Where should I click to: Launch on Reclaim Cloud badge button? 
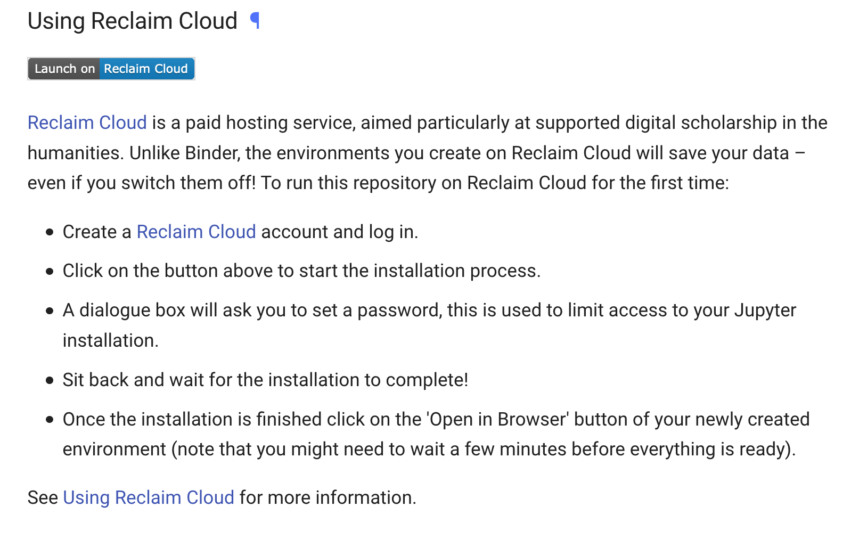(111, 69)
